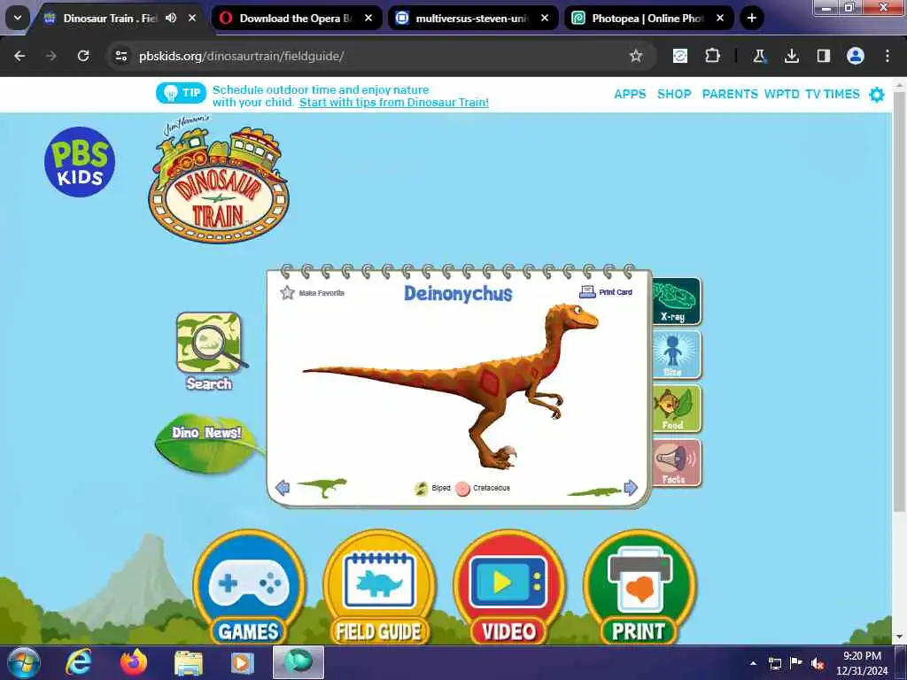This screenshot has height=680, width=907.
Task: Bookmark this page with the star
Action: (x=636, y=56)
